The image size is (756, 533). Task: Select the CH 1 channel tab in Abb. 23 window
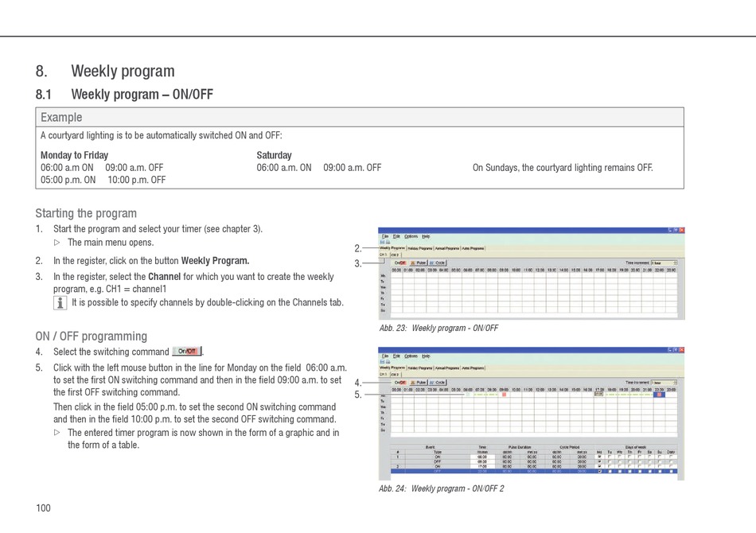pyautogui.click(x=384, y=255)
